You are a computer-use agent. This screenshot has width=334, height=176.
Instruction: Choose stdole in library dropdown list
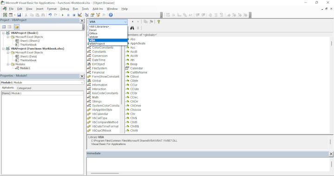(x=108, y=37)
